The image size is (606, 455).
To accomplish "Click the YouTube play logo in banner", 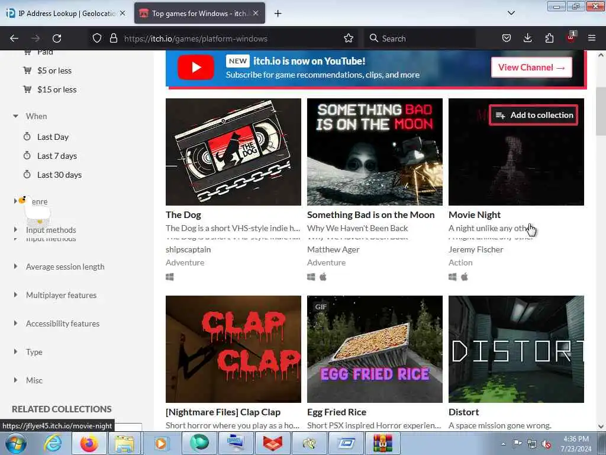I will click(x=195, y=68).
